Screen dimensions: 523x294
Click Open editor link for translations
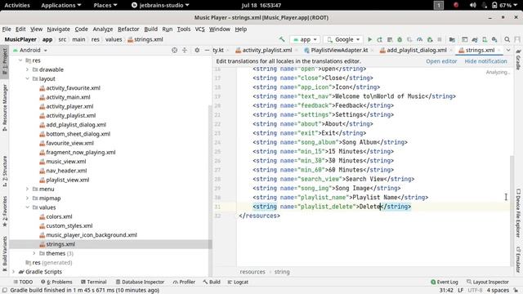click(441, 61)
